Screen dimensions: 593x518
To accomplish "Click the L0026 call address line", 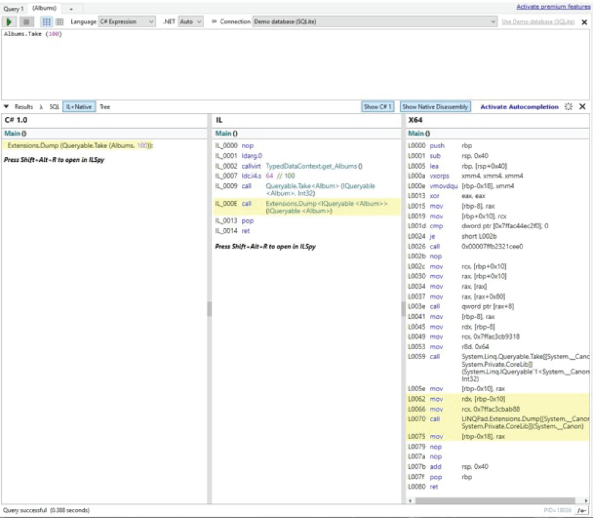I will point(465,247).
